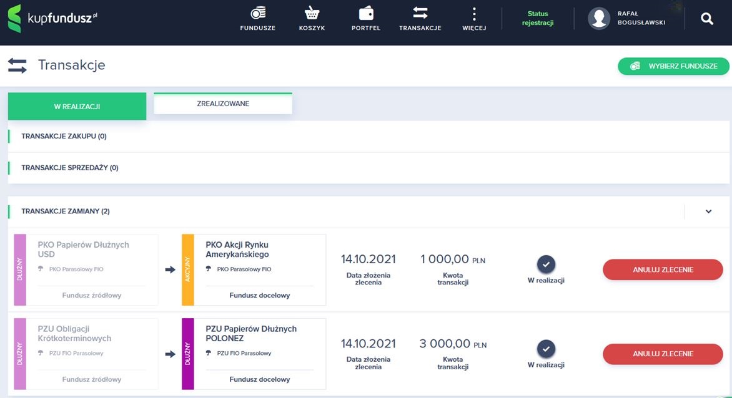Open the PKO Papierów Dłużnych USD source fund
The height and width of the screenshot is (398, 732).
(83, 250)
